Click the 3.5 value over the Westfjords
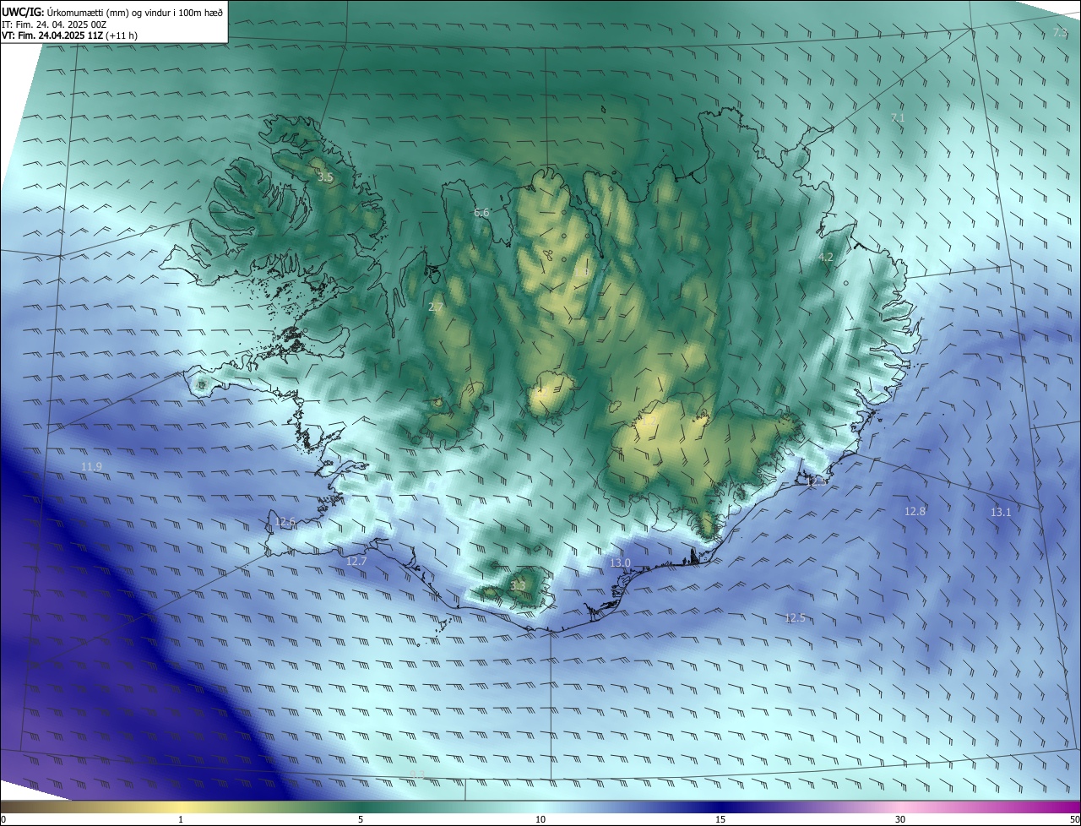Screen dimensions: 1081x826 tap(325, 177)
